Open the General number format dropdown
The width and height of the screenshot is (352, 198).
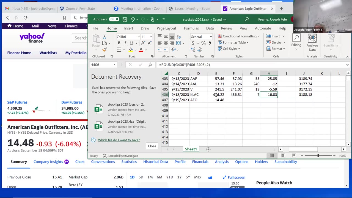pyautogui.click(x=211, y=37)
